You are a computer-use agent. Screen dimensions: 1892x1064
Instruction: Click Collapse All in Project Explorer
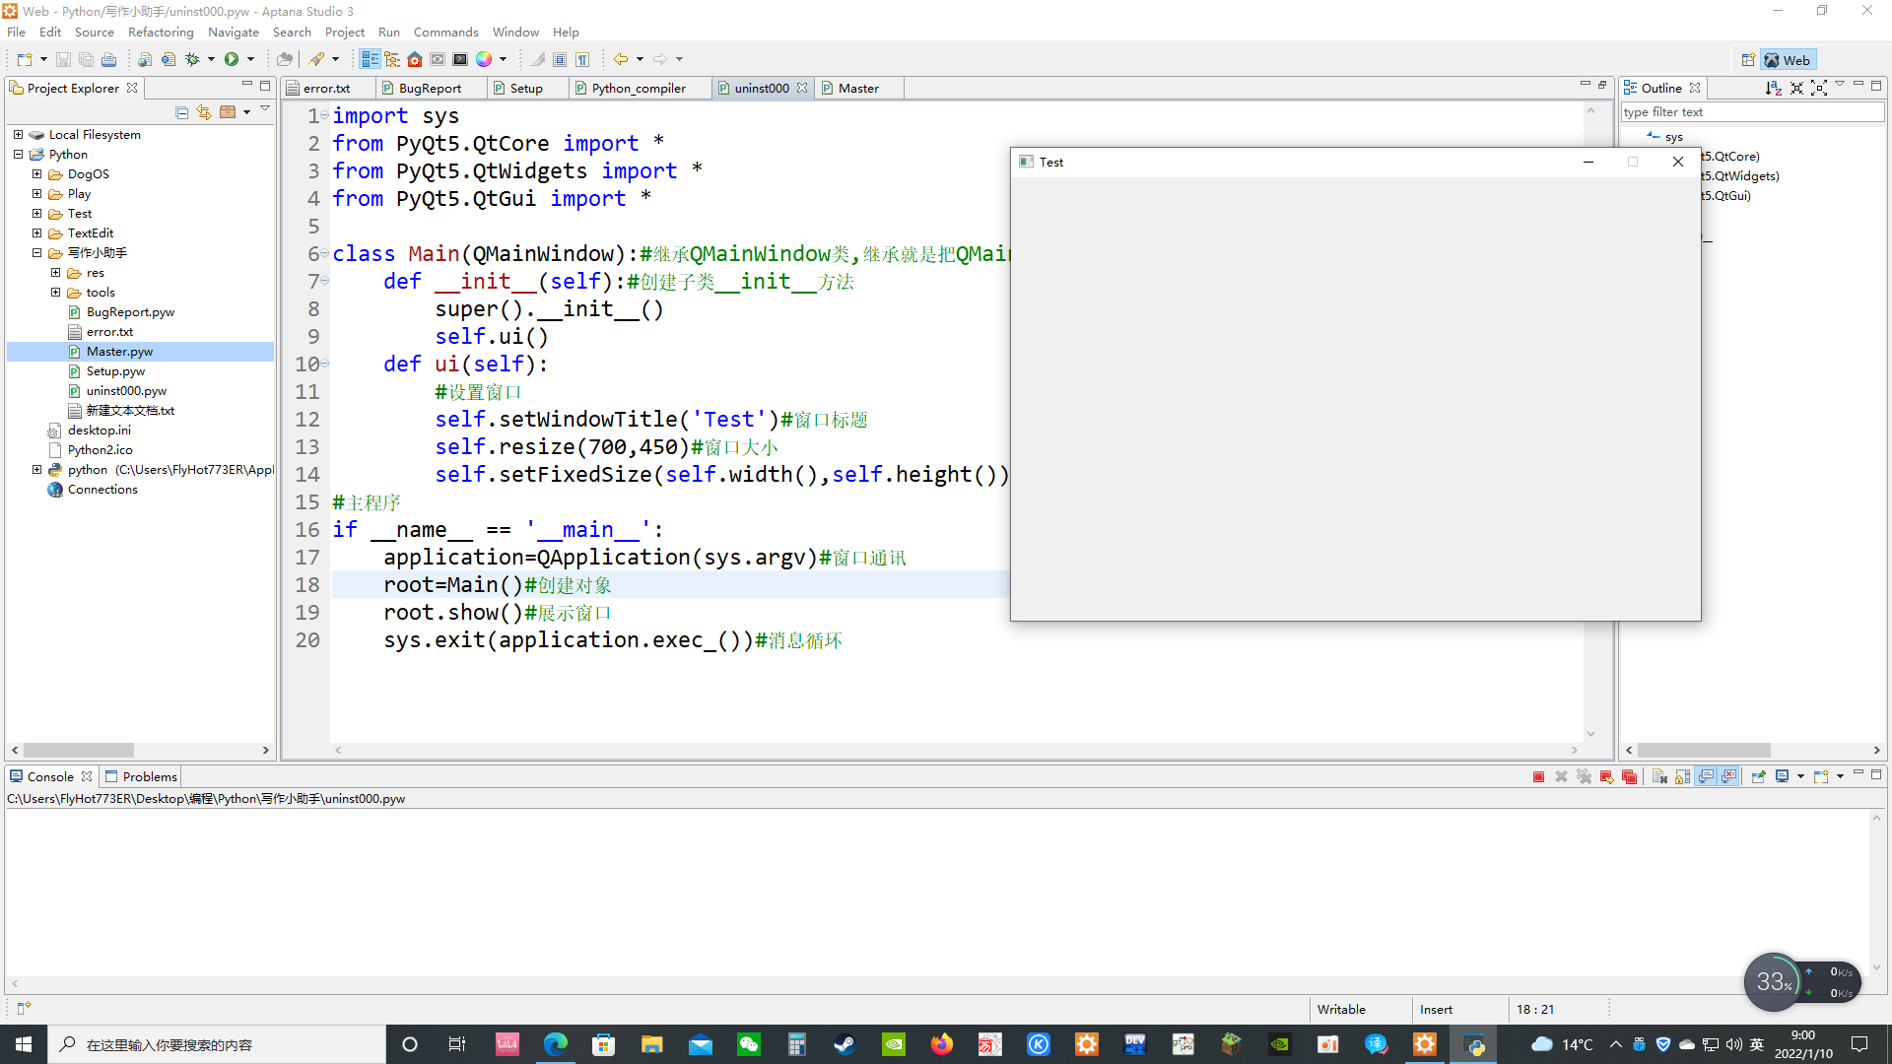click(x=181, y=112)
